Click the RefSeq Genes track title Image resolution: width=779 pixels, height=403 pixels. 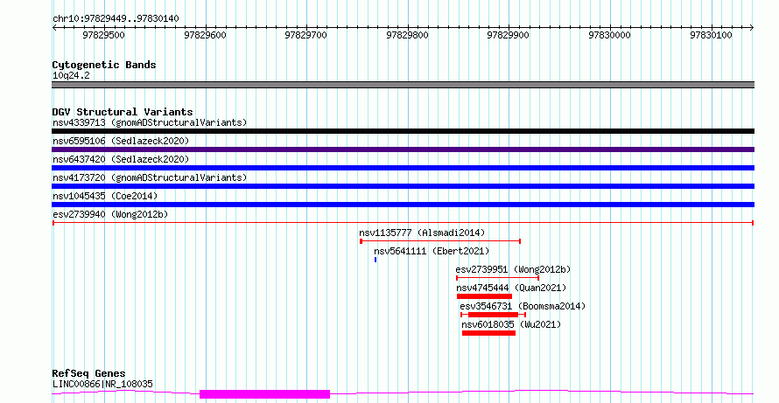pyautogui.click(x=88, y=373)
